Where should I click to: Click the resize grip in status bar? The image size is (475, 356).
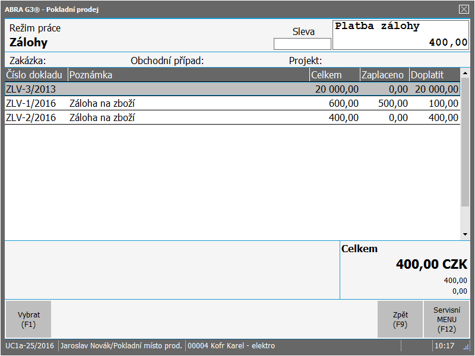(466, 347)
